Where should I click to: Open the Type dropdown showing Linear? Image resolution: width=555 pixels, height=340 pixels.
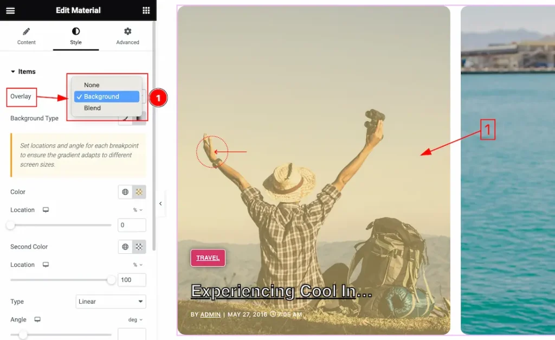coord(111,301)
